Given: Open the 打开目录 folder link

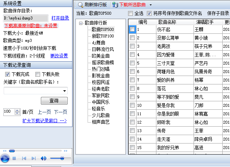Looking at the screenshot, I should tap(60, 18).
